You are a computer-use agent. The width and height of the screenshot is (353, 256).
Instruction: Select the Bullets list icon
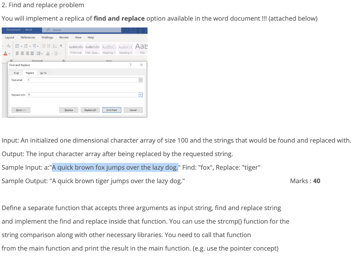tap(17, 46)
